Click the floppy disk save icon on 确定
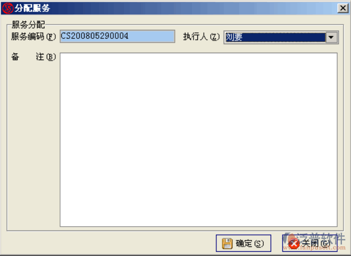The image size is (351, 256). (x=227, y=243)
